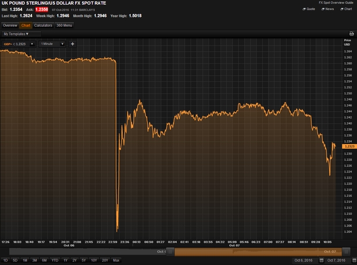
Task: Select the 2Y range button
Action: point(74,260)
